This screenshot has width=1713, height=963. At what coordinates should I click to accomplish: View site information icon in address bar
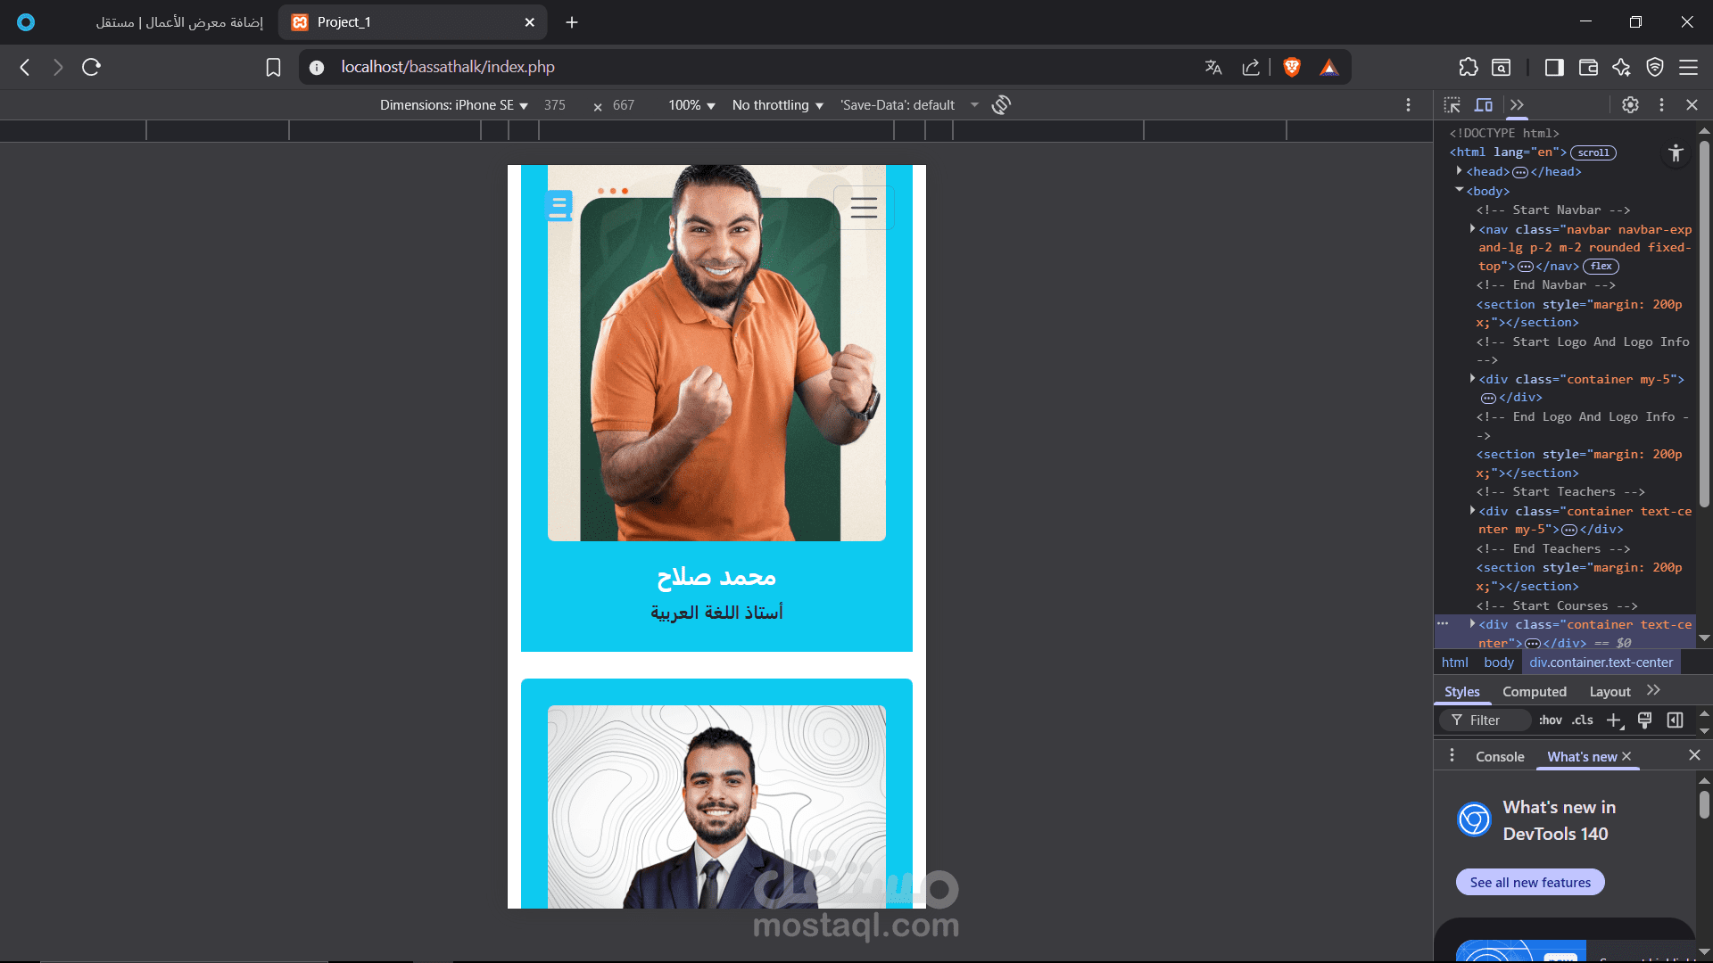(317, 67)
